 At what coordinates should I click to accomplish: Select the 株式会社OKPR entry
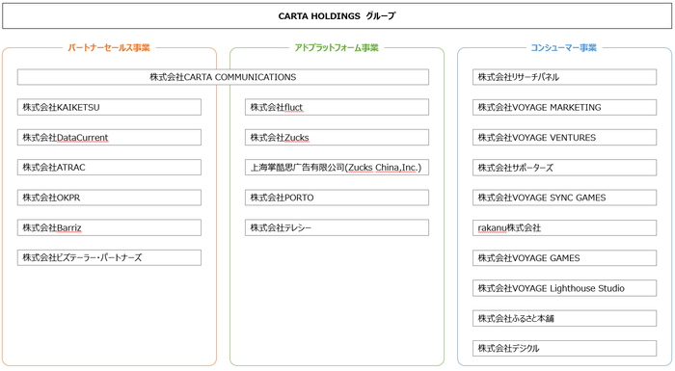click(109, 198)
